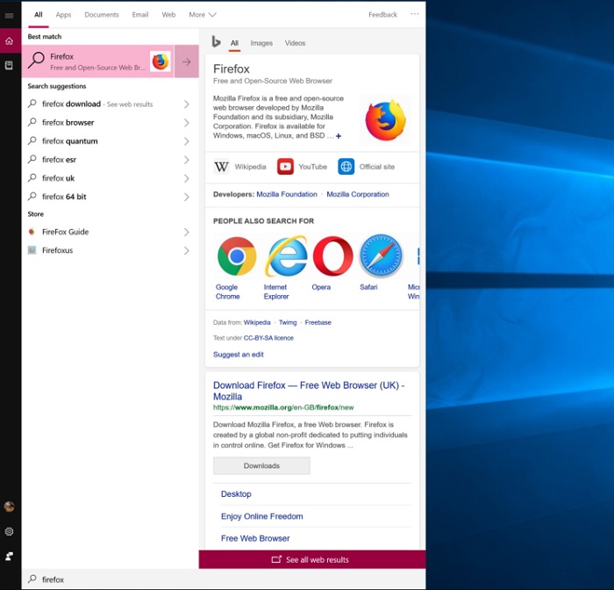
Task: Click the YouTube red icon
Action: [285, 167]
